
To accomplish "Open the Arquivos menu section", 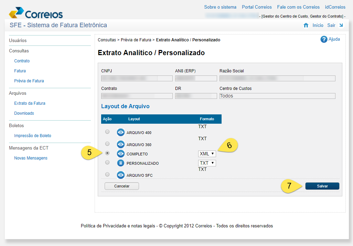I will 18,93.
